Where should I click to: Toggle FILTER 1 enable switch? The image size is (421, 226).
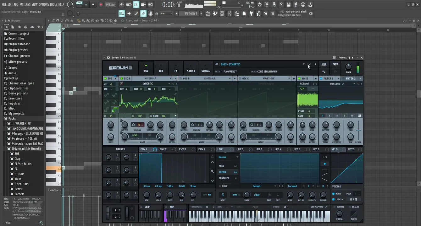pyautogui.click(x=321, y=78)
